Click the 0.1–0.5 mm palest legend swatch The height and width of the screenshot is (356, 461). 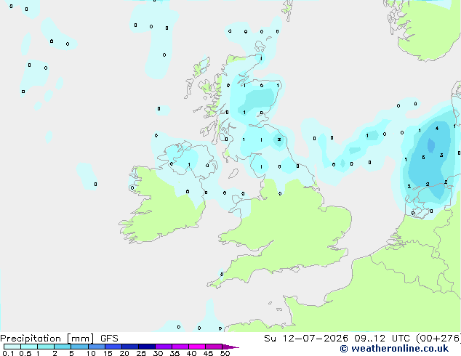tap(12, 347)
